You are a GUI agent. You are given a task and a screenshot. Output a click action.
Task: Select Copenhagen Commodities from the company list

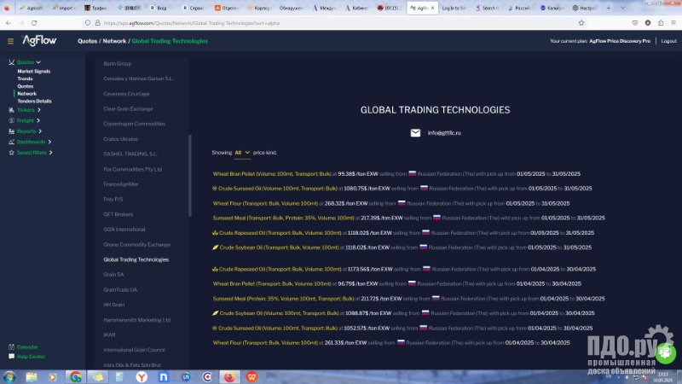coord(134,124)
